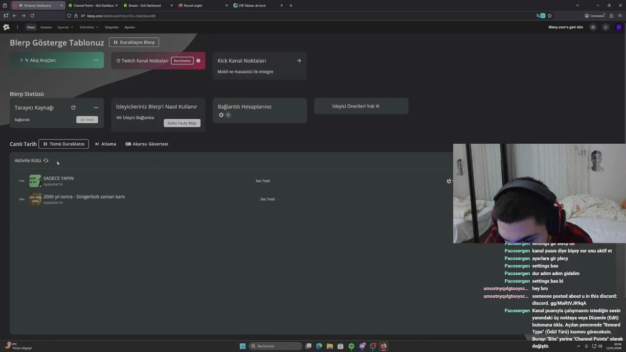Open the Ayarlar navigation item
Image resolution: width=626 pixels, height=352 pixels.
click(130, 27)
